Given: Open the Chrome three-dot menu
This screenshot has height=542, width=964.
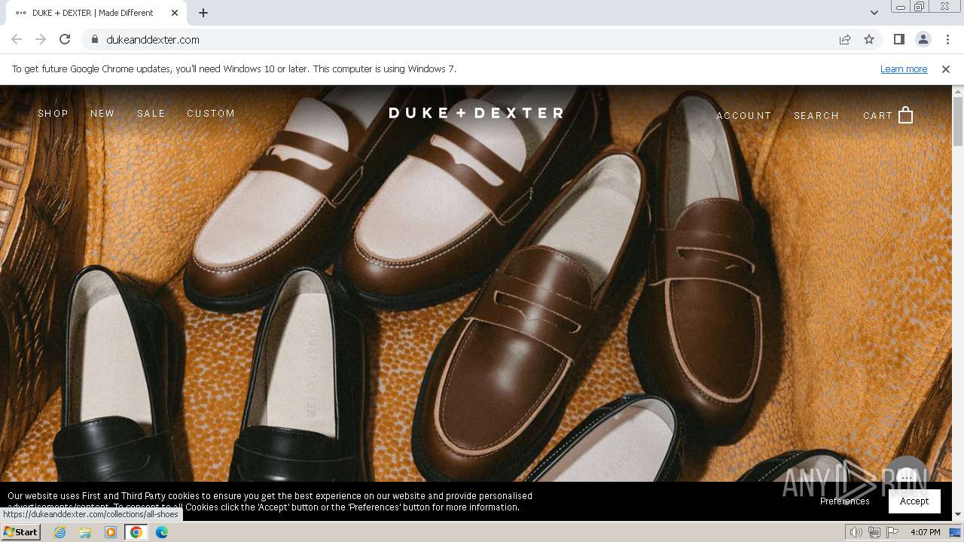Looking at the screenshot, I should pos(947,39).
